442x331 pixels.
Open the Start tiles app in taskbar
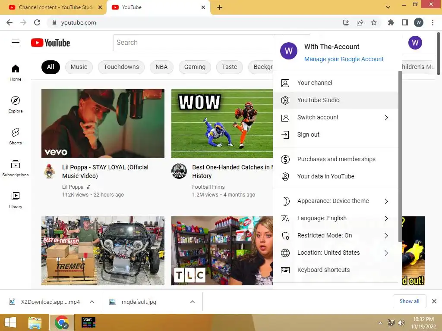[88, 322]
